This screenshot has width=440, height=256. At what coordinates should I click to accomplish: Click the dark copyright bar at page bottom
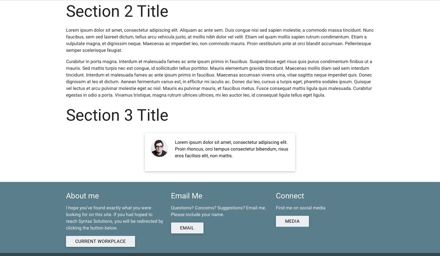pos(220,254)
